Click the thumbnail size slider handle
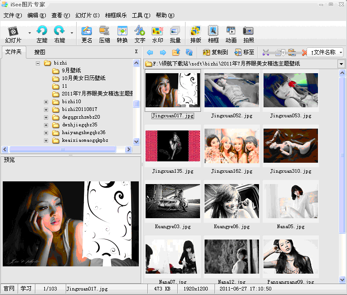This screenshot has height=295, width=347. [x=283, y=53]
